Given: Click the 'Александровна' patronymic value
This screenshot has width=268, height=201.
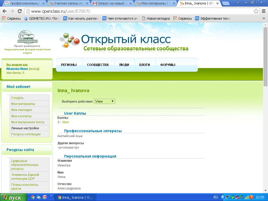Looking at the screenshot, I should (x=69, y=188).
